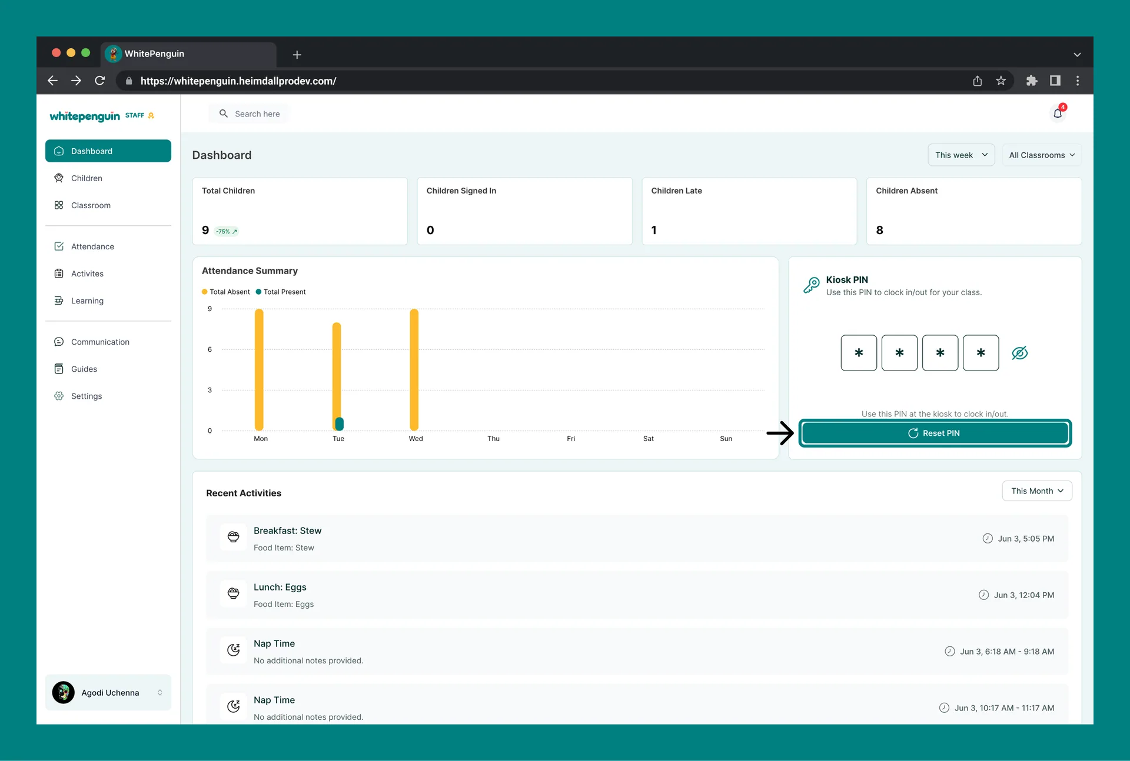Viewport: 1130px width, 761px height.
Task: Click the browser back arrow
Action: point(52,81)
